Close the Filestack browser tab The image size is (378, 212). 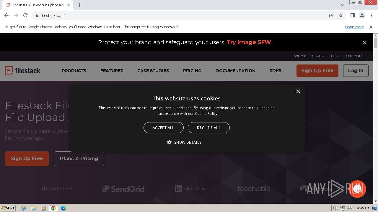click(x=69, y=5)
